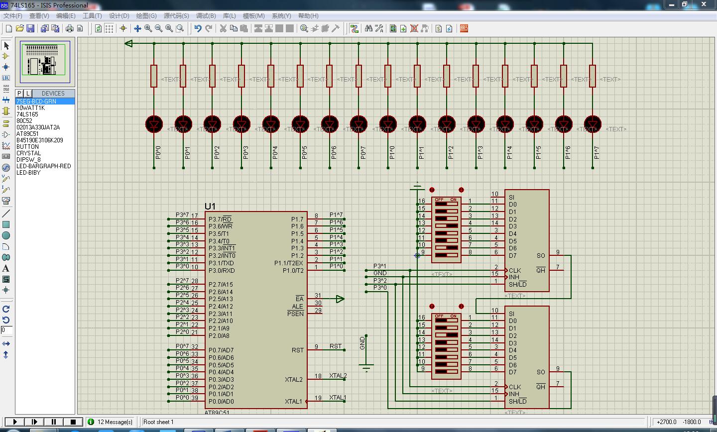This screenshot has width=717, height=432.
Task: Click the P pick devices button
Action: click(x=19, y=93)
